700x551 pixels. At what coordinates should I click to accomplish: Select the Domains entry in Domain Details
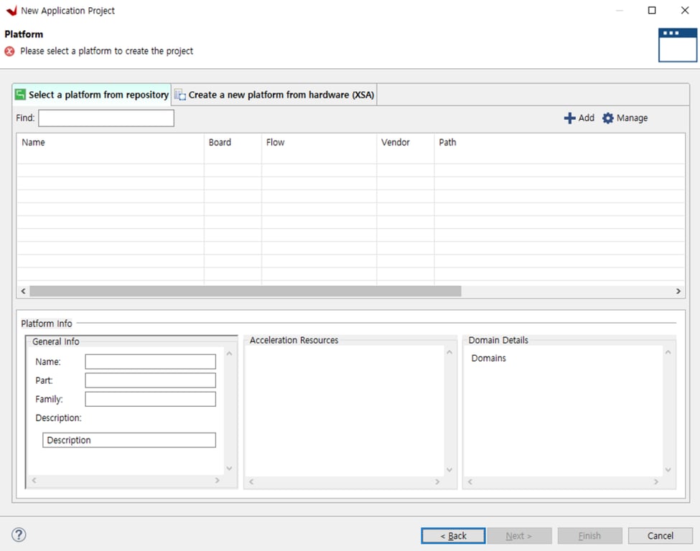(x=489, y=358)
